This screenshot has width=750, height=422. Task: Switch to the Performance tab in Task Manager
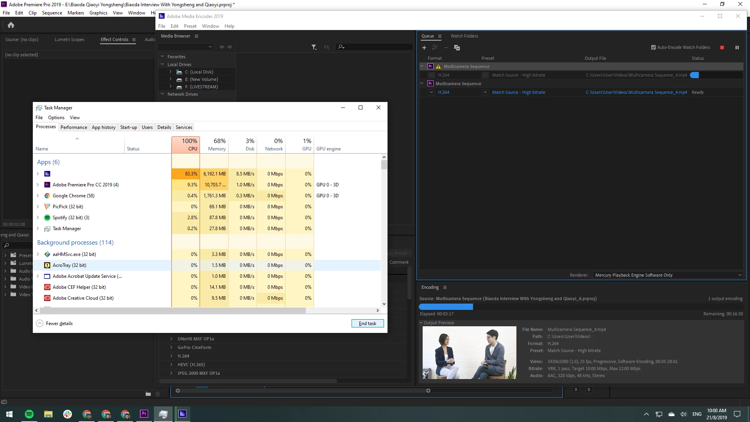tap(73, 127)
